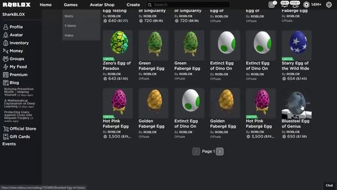Viewport: 337px width, 190px height.
Task: Open the notifications icon in top bar
Action: 272,5
